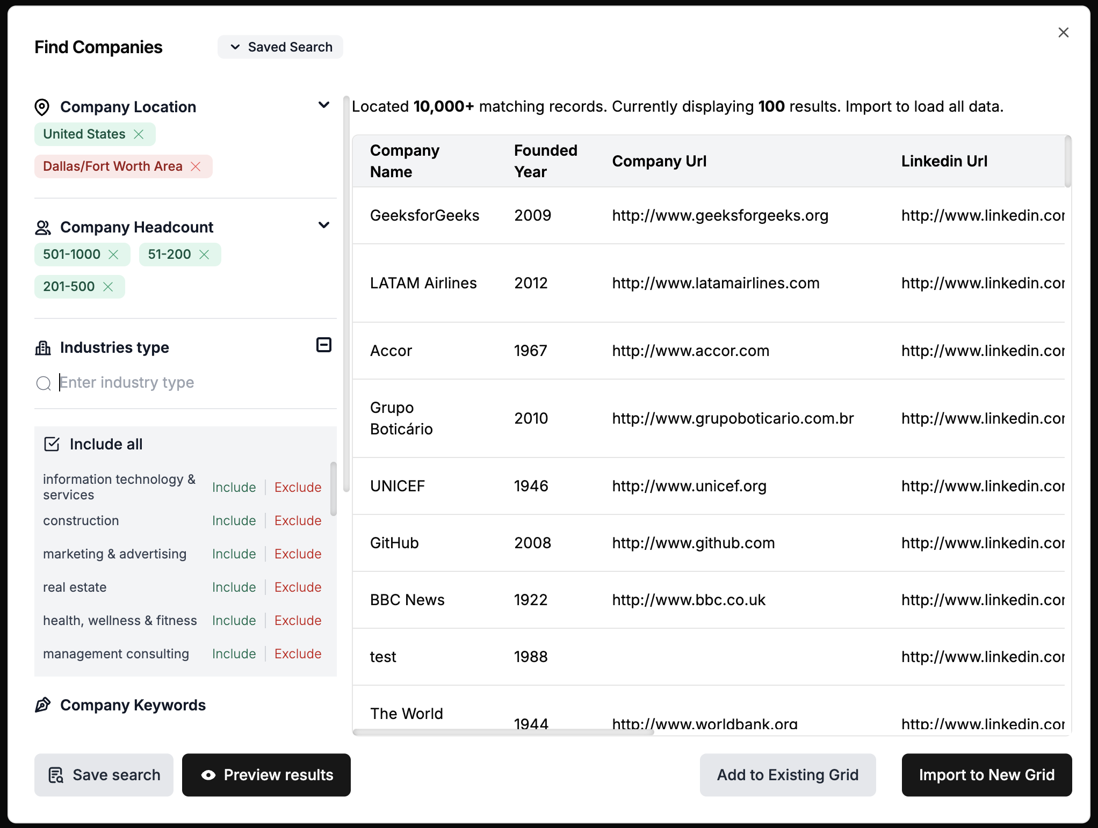Viewport: 1098px width, 828px height.
Task: Click founded year 1922 for BBC News
Action: coord(531,600)
